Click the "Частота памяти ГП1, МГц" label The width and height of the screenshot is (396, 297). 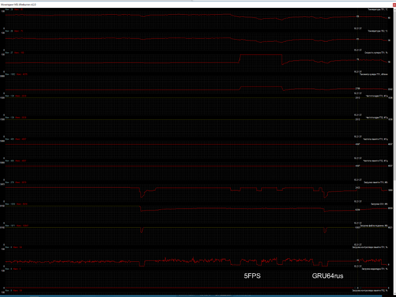click(375, 139)
